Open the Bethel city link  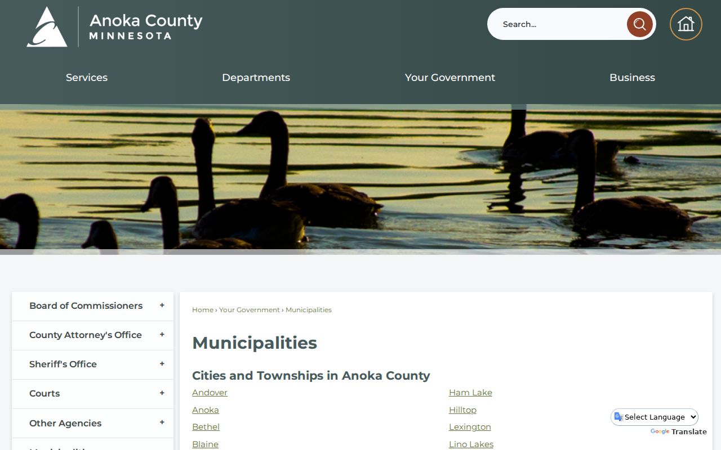(x=206, y=427)
